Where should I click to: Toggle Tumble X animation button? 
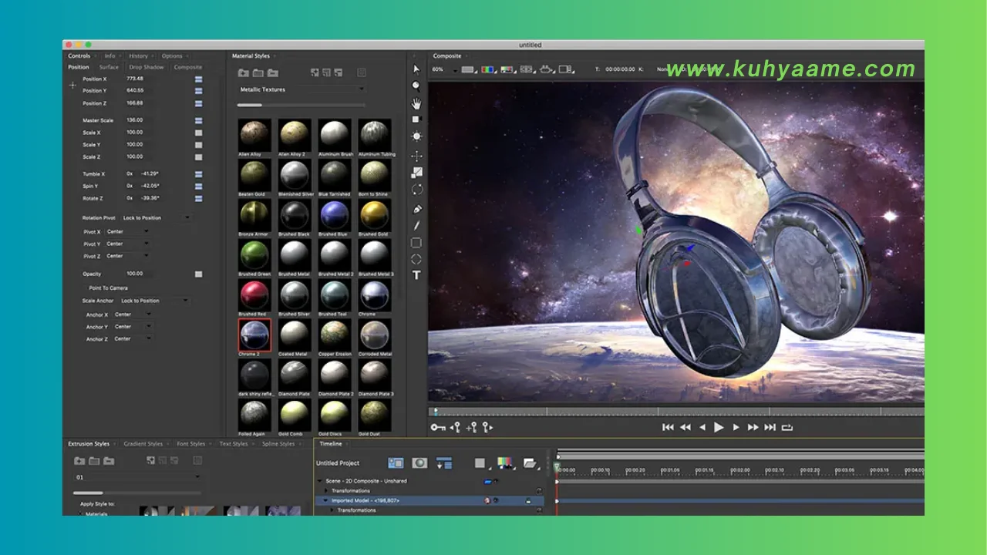coord(198,174)
